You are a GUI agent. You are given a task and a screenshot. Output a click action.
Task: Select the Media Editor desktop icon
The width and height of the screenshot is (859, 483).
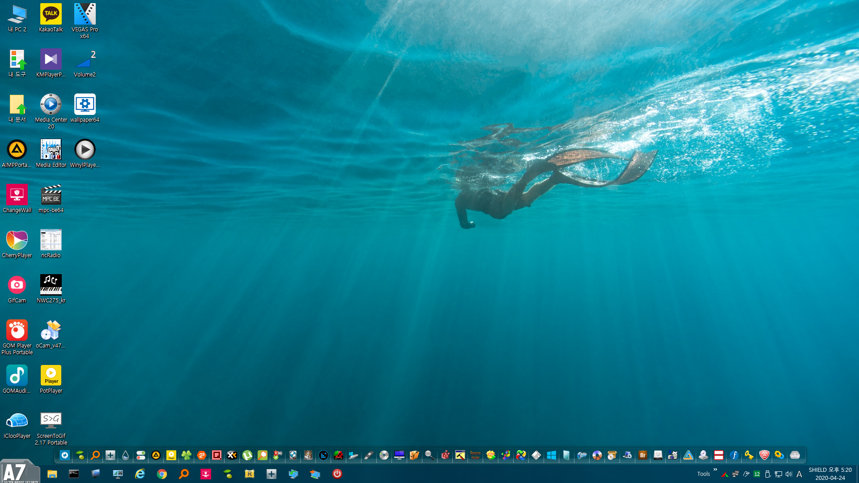coord(51,153)
